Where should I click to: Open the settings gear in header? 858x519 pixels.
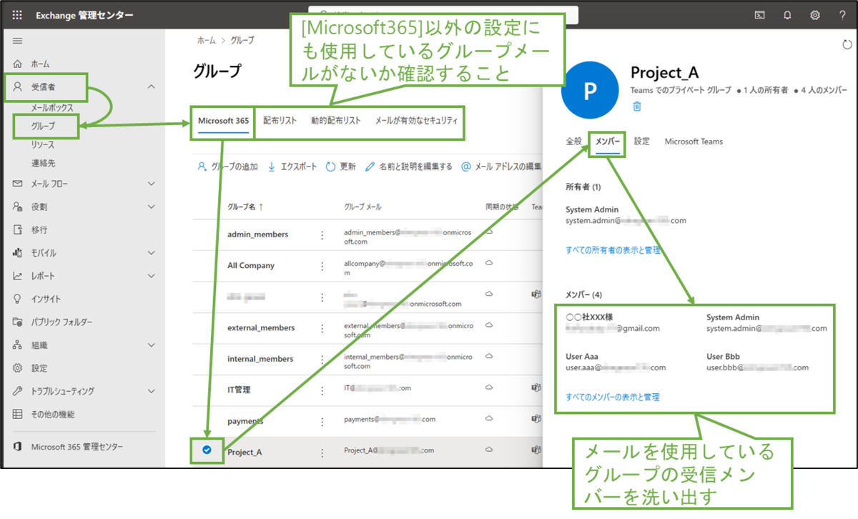[815, 14]
